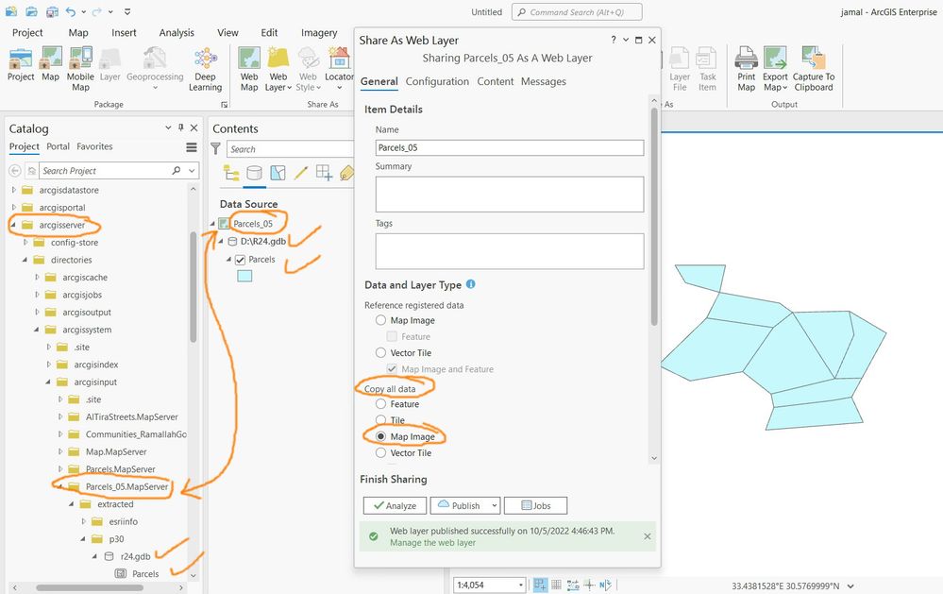Open the Publish button dropdown arrow
Image resolution: width=943 pixels, height=594 pixels.
(x=495, y=505)
